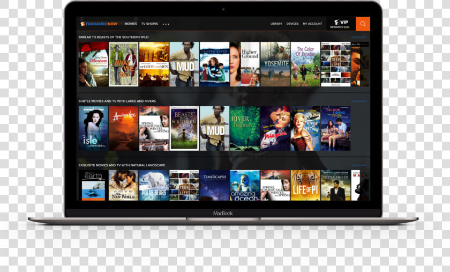Viewport: 450px width, 272px height.
Task: Select Beasts of the Southern Wild poster
Action: [x=184, y=128]
